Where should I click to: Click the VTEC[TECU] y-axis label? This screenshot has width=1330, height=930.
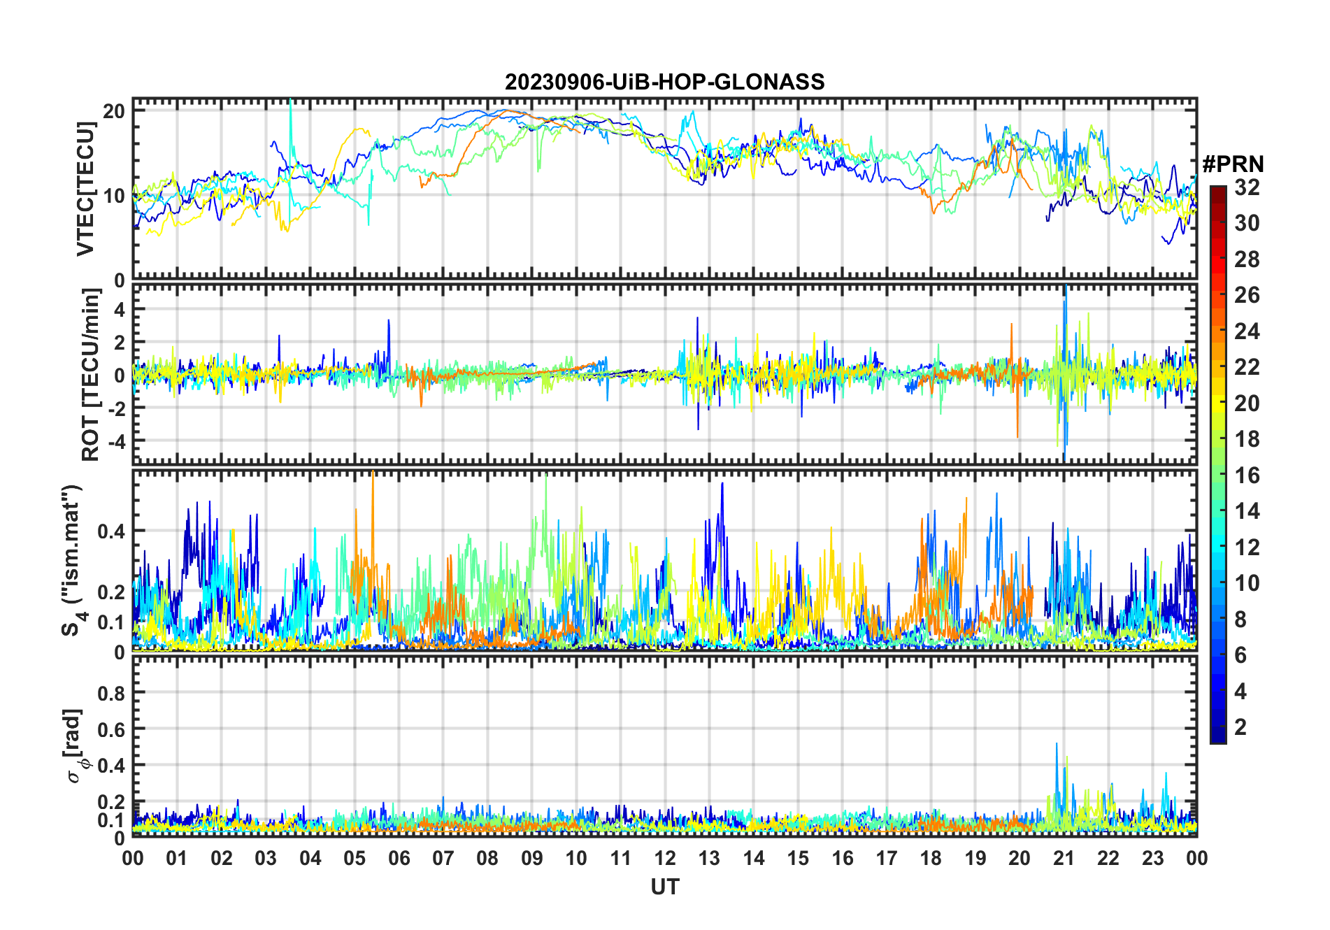[85, 189]
